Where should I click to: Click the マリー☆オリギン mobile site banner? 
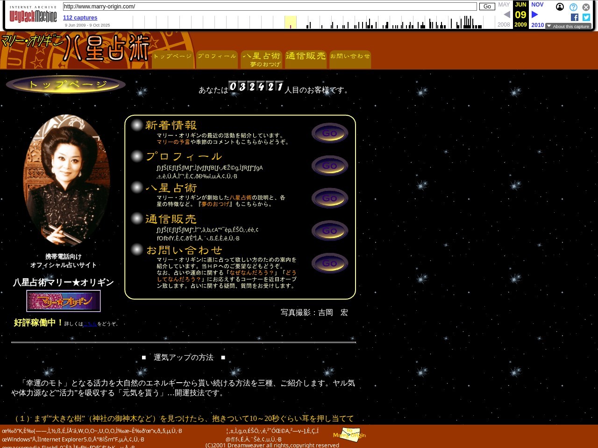click(x=64, y=301)
